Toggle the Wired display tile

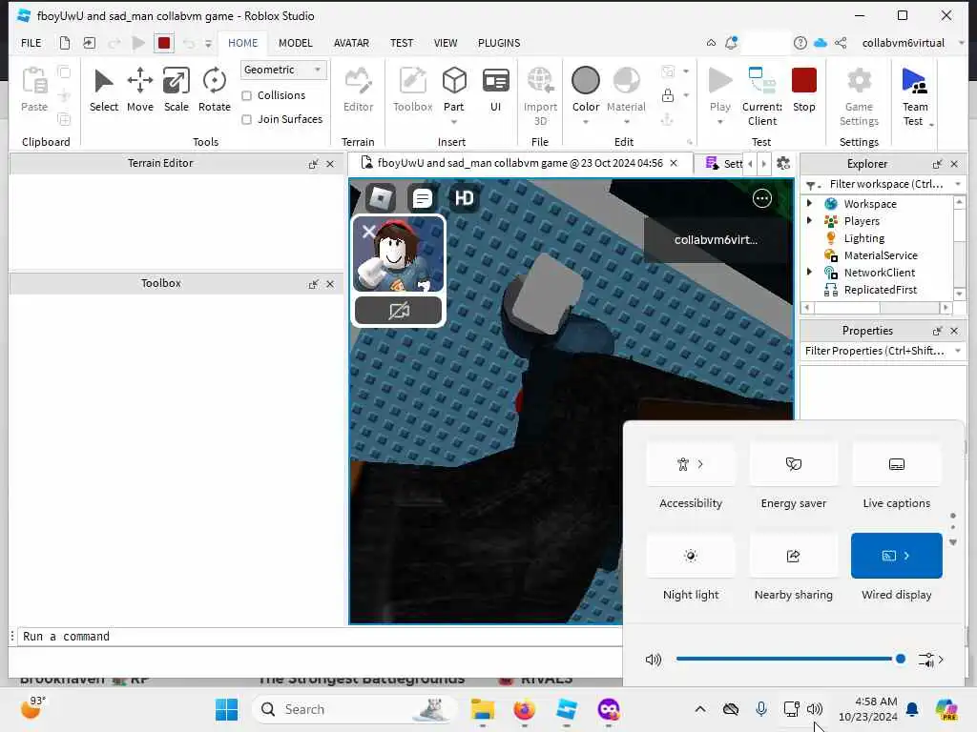click(x=897, y=556)
